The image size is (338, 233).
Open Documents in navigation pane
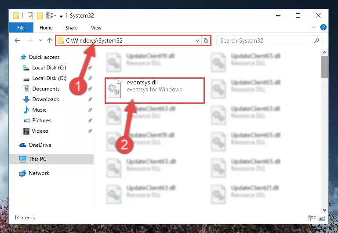(46, 89)
